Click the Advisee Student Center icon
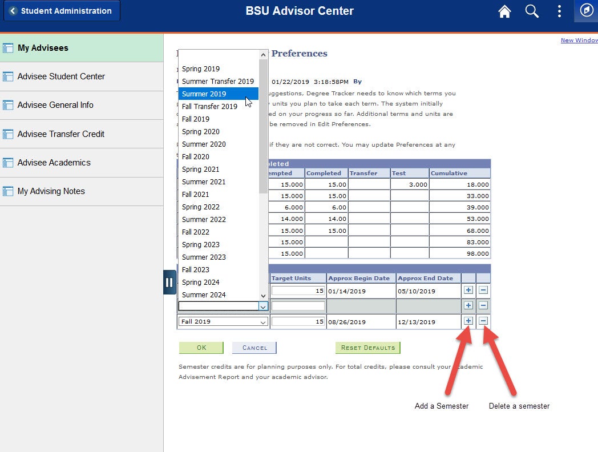 tap(8, 76)
